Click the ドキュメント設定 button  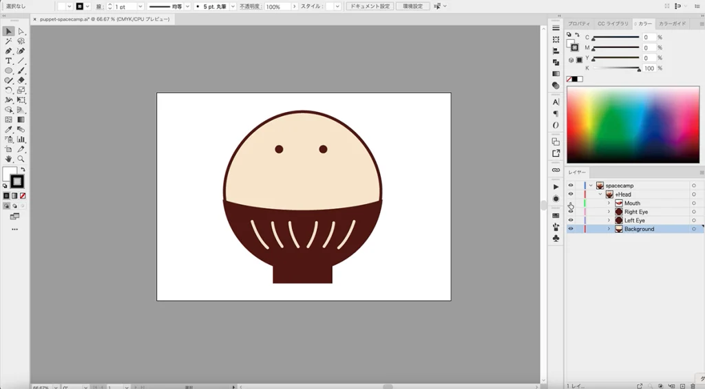click(x=370, y=6)
